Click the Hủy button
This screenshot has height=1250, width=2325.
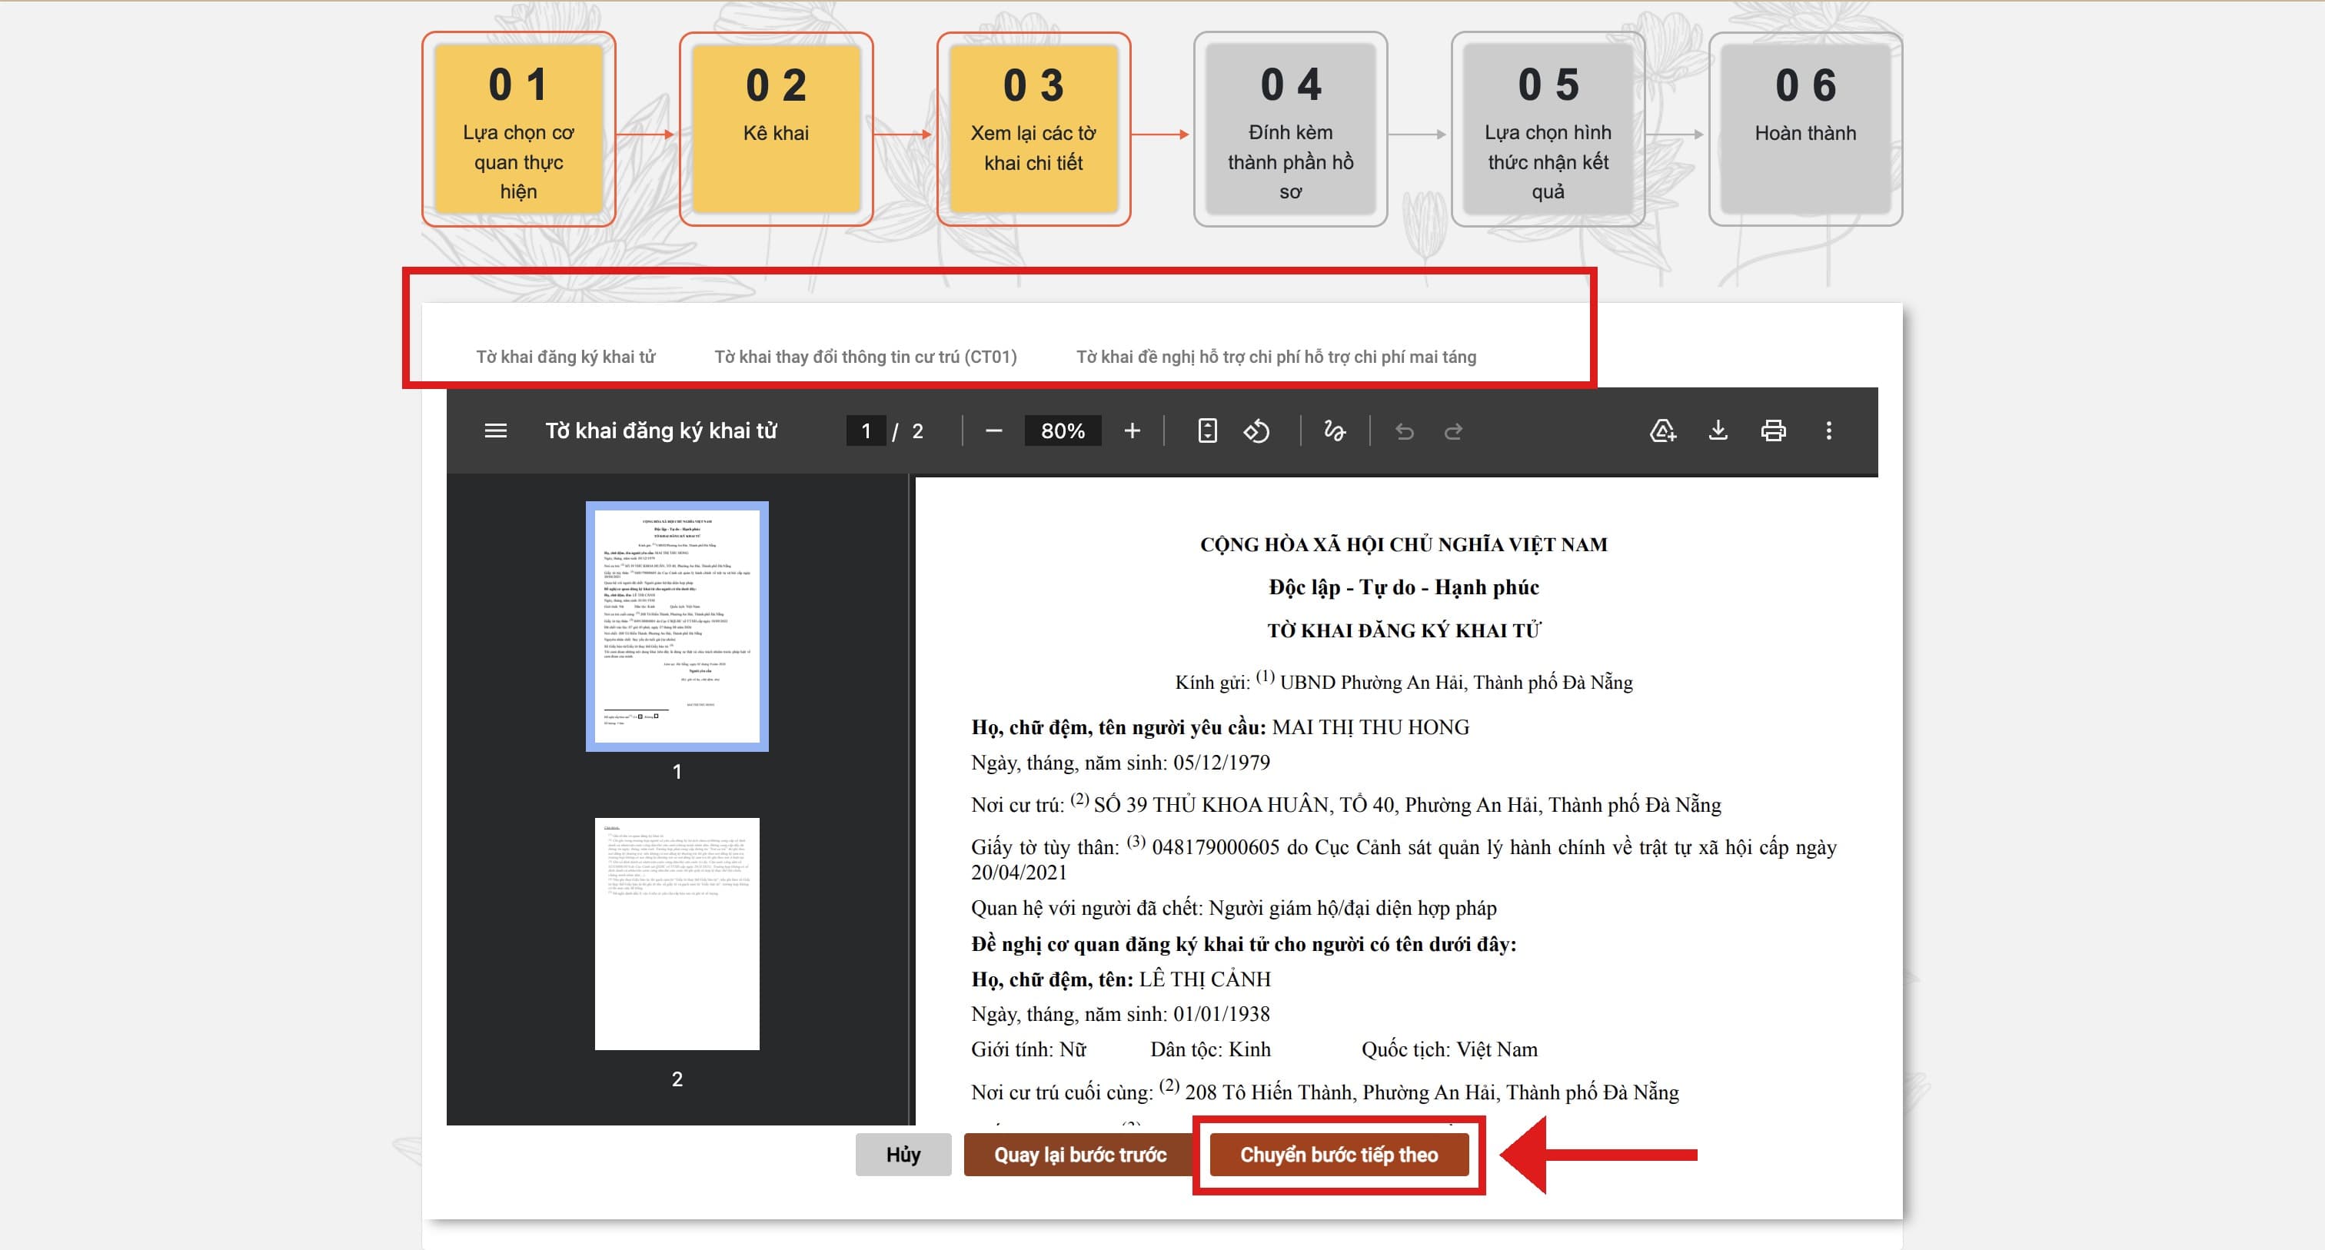point(903,1155)
